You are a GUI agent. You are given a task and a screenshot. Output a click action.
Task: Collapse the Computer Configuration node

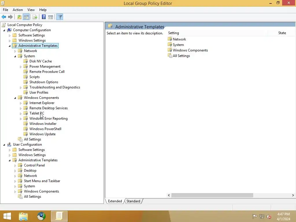(x=4, y=30)
